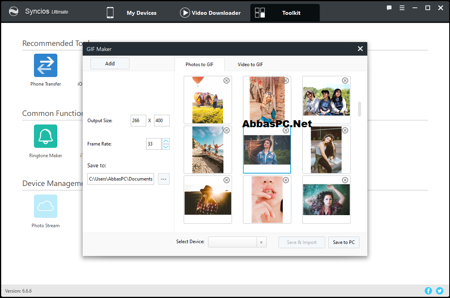Screen dimensions: 450x298
Task: Open the Phone Transfer tool
Action: click(x=45, y=65)
